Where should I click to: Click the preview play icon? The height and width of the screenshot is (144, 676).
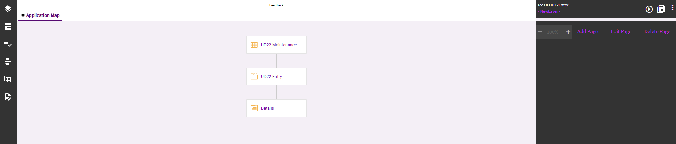(649, 9)
